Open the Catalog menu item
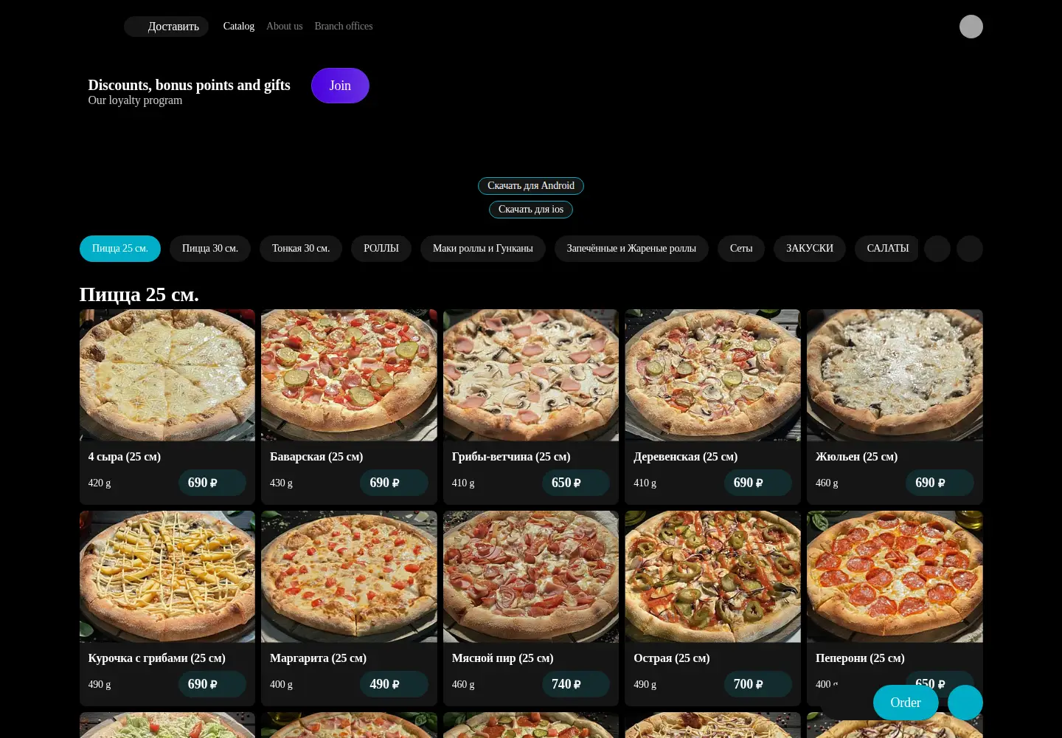 click(x=239, y=27)
